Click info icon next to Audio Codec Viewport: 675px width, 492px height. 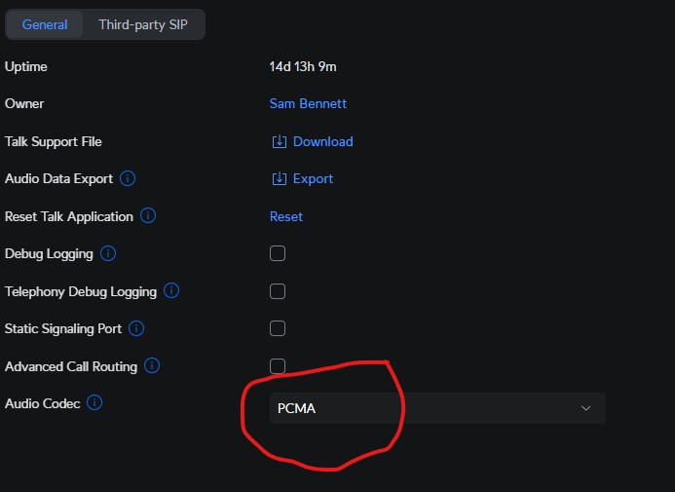[x=94, y=402]
